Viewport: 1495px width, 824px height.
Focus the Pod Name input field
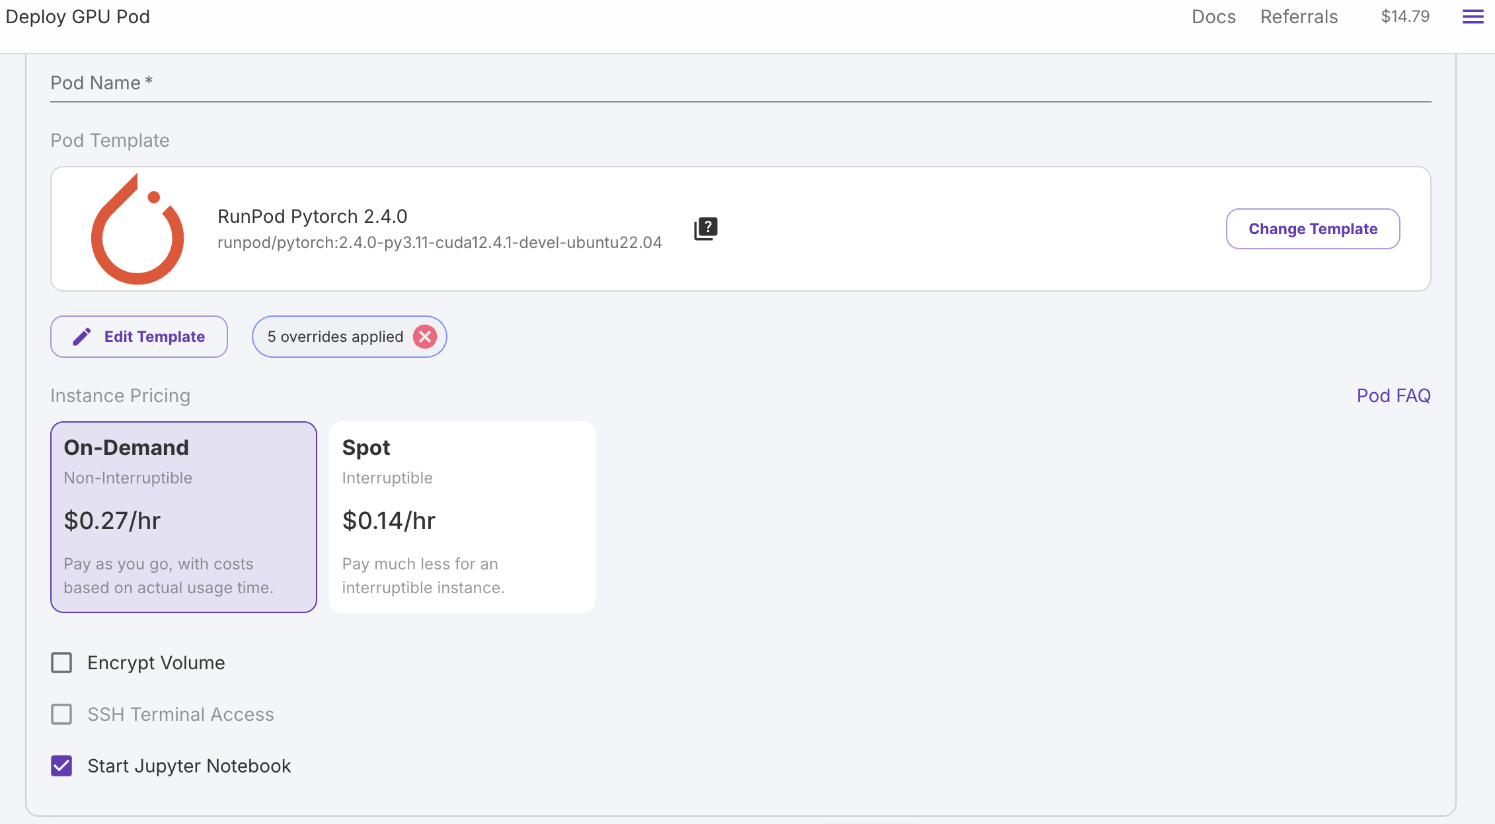coord(740,83)
